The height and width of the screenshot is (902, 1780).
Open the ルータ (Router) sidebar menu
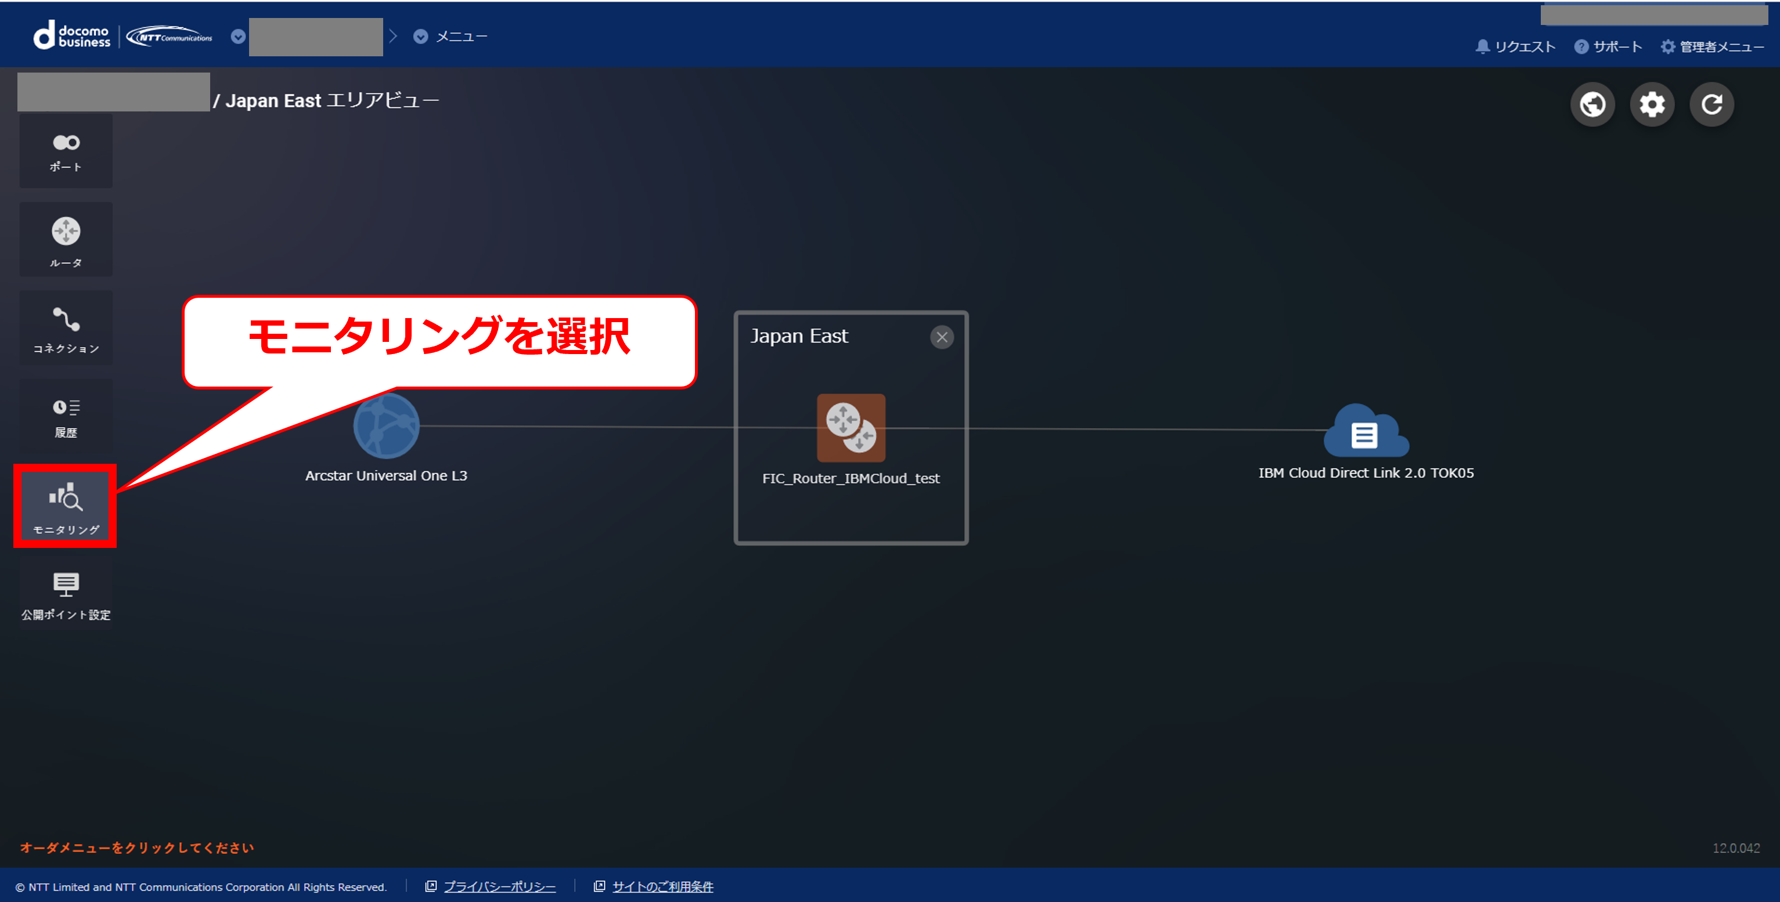tap(66, 240)
